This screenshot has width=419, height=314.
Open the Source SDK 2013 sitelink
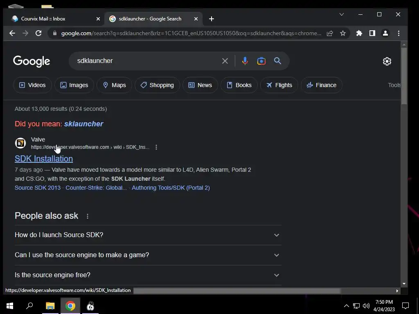[x=38, y=188]
